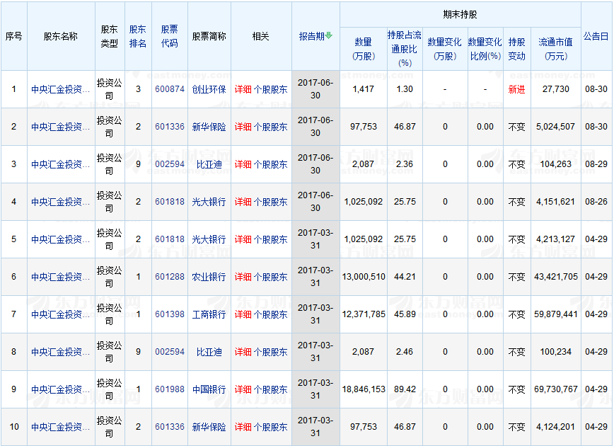This screenshot has width=614, height=446.
Task: Open stock code 601336 in row 10
Action: 170,426
